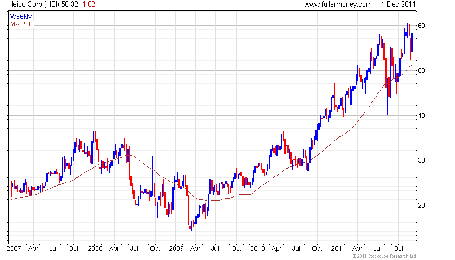Click the Apr label following 2008
This screenshot has height=260, width=455.
114,249
